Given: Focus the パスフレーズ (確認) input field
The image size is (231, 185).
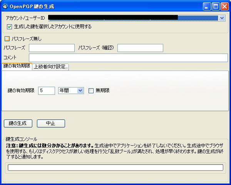Looking at the screenshot, I should 140,48.
